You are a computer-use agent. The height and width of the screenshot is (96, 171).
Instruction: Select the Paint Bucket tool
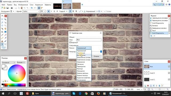click(x=2, y=32)
